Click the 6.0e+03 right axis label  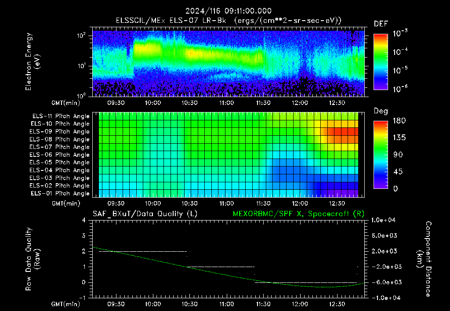click(385, 235)
